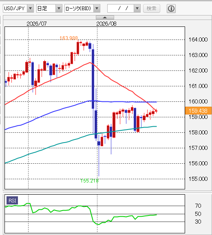The width and height of the screenshot is (212, 235).
Task: Click the high price label 163.988
Action: 68,38
